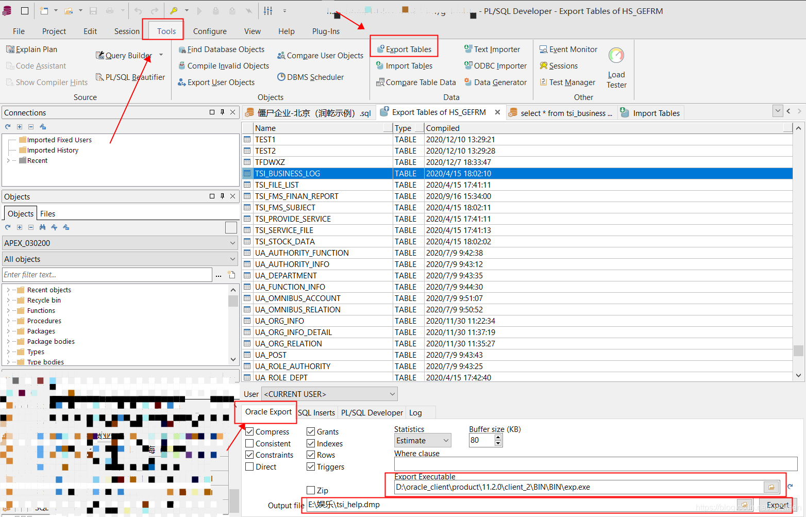Toggle Compress checkbox
The width and height of the screenshot is (806, 517).
click(x=249, y=432)
